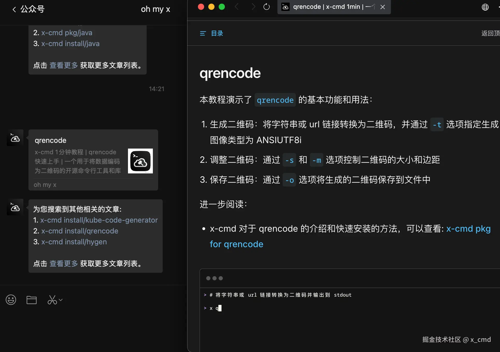
Task: Click the folder file-send icon
Action: coord(32,300)
